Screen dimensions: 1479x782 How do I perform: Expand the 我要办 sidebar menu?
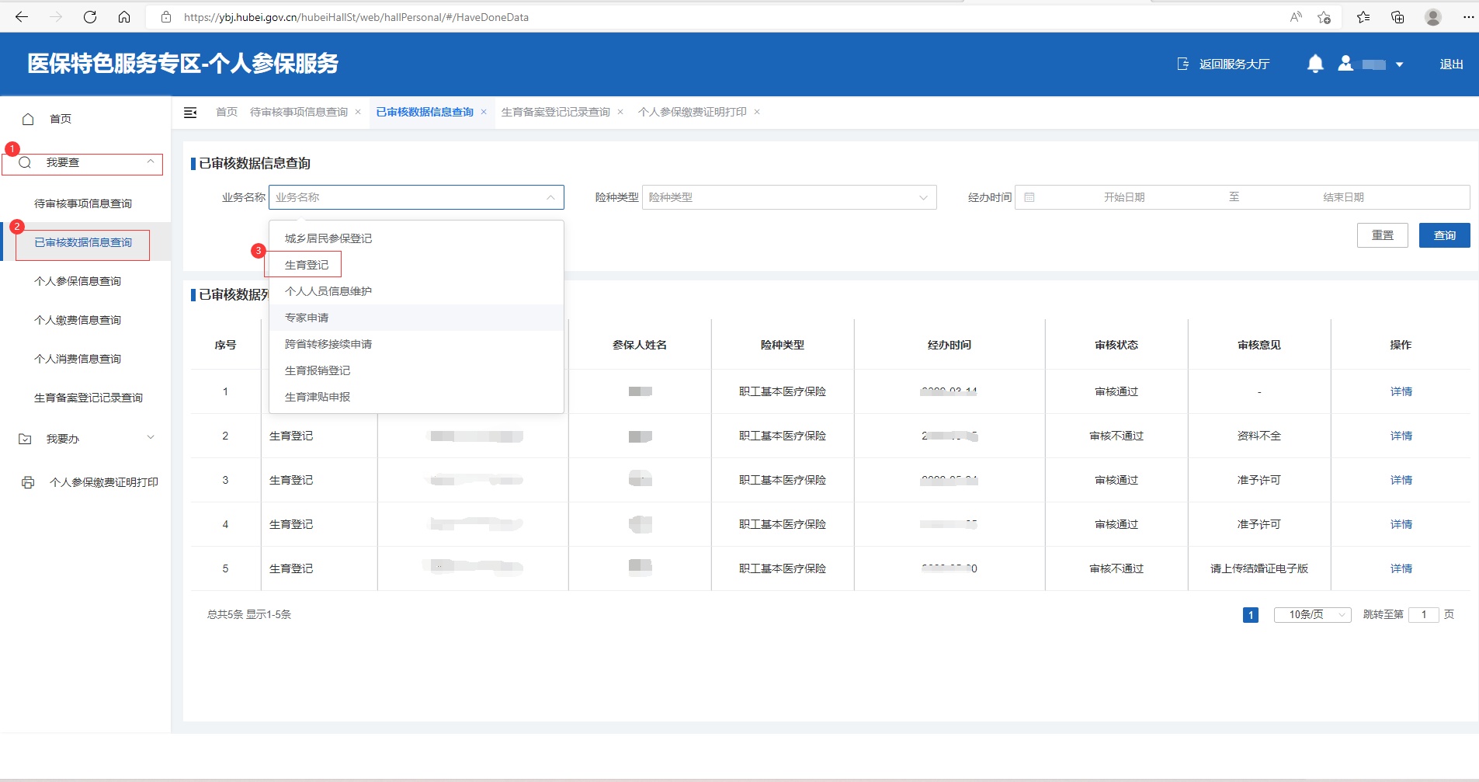coord(85,439)
